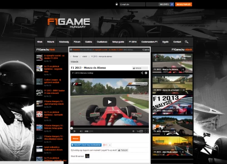Focus the password input field
The image size is (227, 164).
point(153,5)
